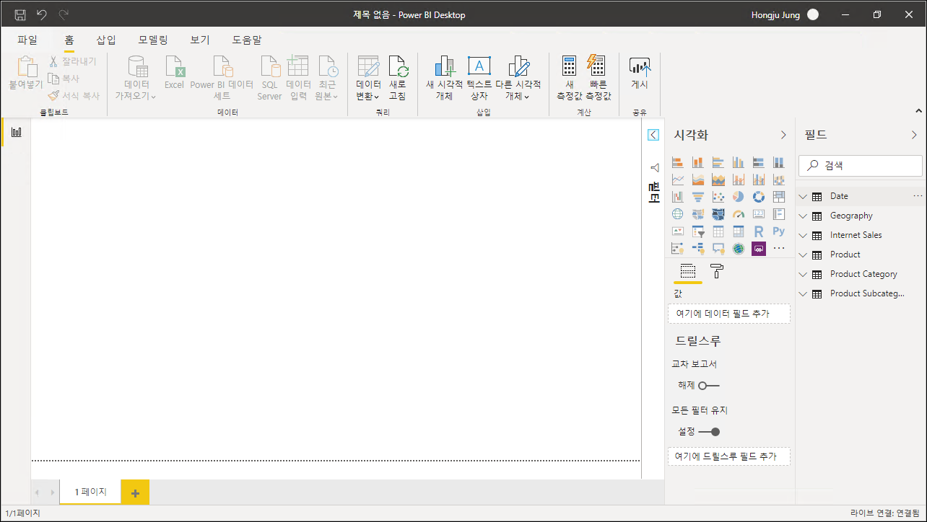Add a waterfall chart visual
The width and height of the screenshot is (927, 522).
pyautogui.click(x=677, y=197)
